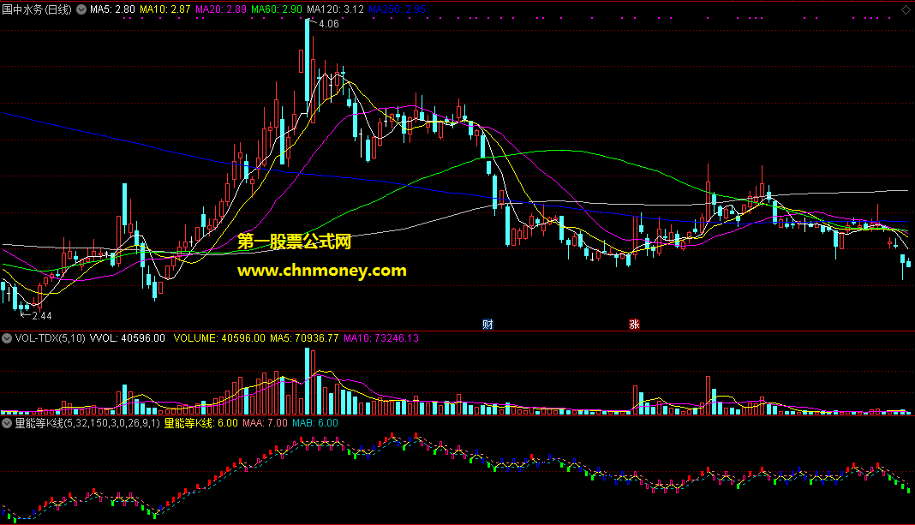
Task: Select the 国中水务(日线) chart title
Action: (x=37, y=9)
